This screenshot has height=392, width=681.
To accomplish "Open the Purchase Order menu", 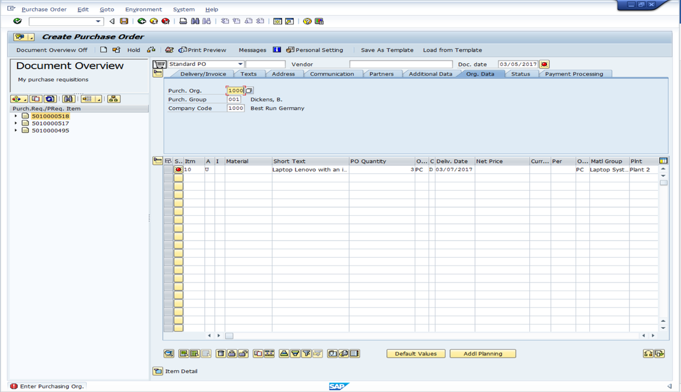I will [x=44, y=10].
